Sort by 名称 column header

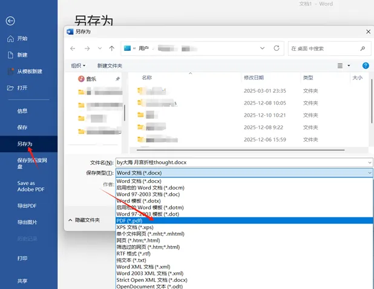point(147,78)
